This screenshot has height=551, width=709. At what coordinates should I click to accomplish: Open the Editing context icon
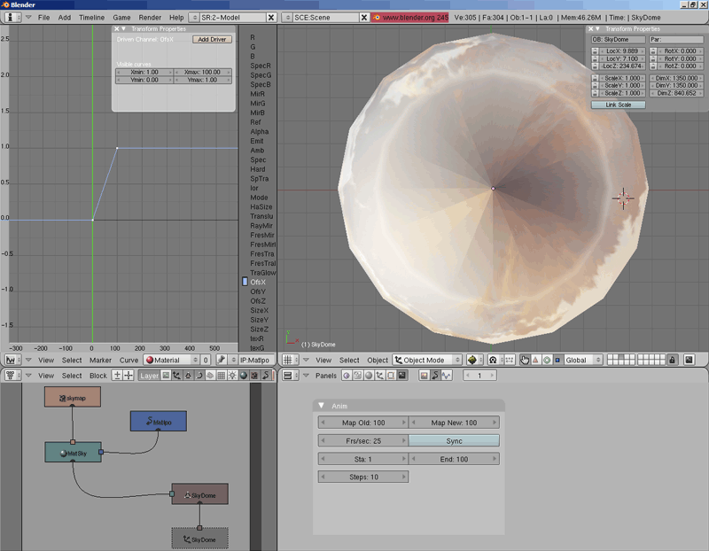391,376
